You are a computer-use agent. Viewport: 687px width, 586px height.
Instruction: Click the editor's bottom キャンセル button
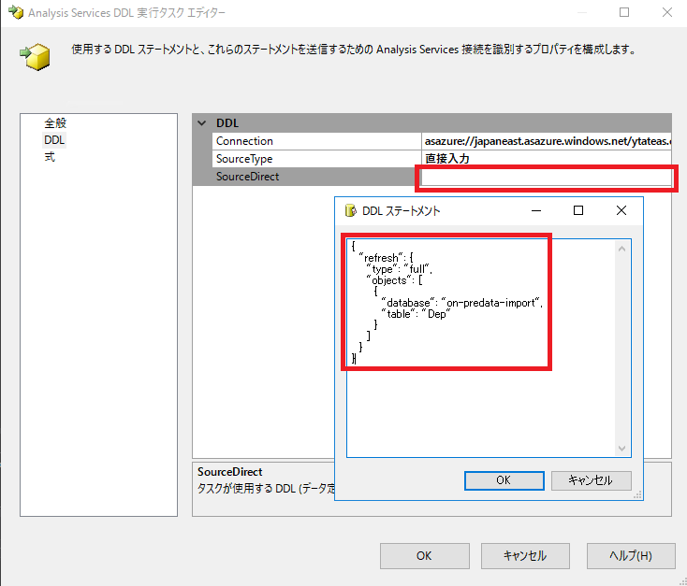coord(524,555)
